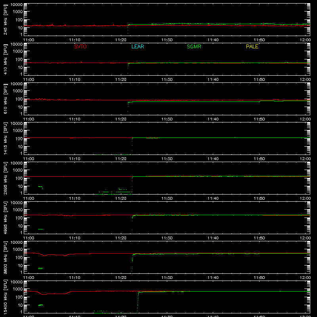Click the 11:00 time label under 8800 MHz plot

(29, 278)
